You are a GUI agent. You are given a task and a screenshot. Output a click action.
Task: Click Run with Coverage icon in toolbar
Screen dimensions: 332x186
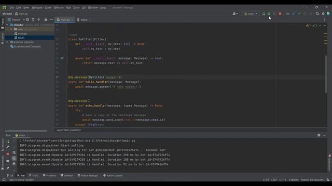click(274, 14)
